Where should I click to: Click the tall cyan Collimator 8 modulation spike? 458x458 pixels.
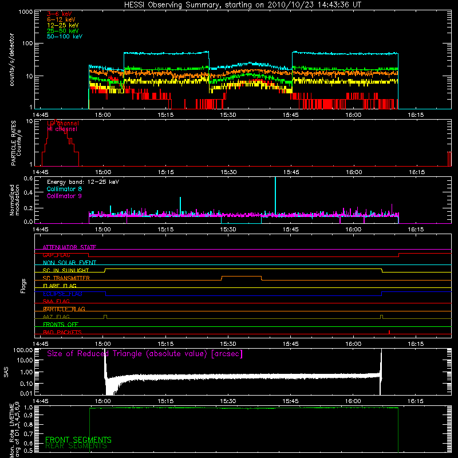pos(275,196)
